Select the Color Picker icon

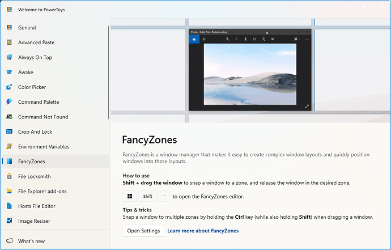[9, 87]
